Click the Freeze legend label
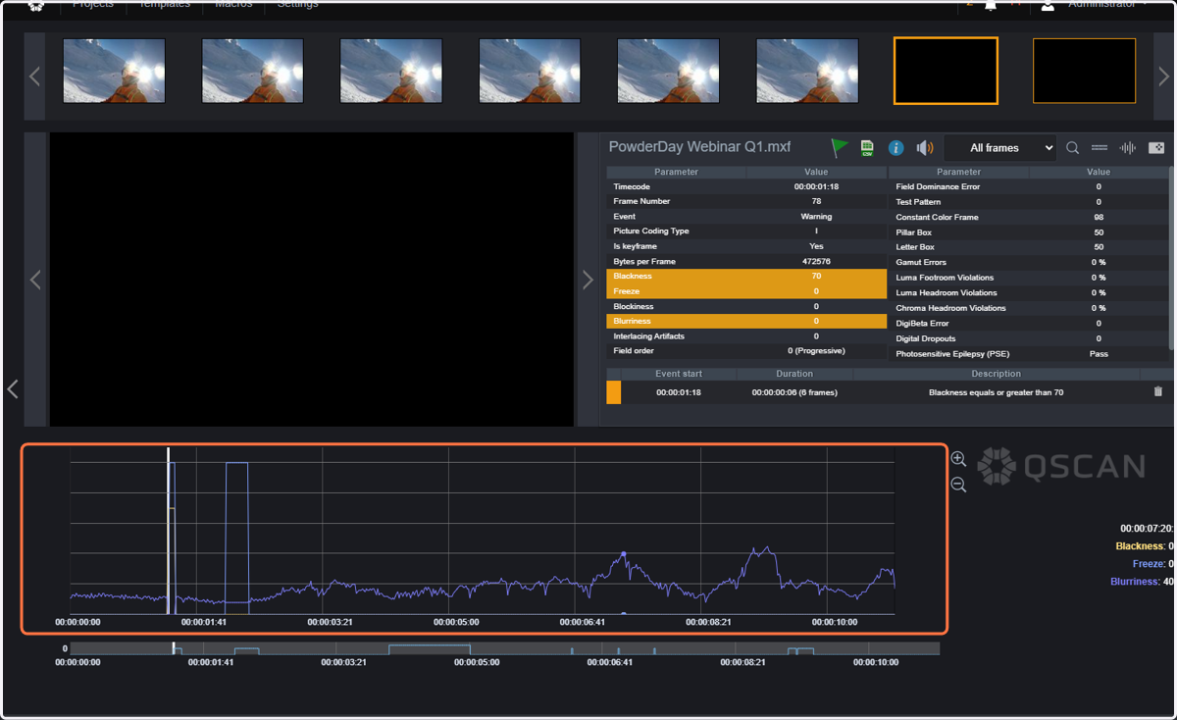 pyautogui.click(x=1148, y=564)
